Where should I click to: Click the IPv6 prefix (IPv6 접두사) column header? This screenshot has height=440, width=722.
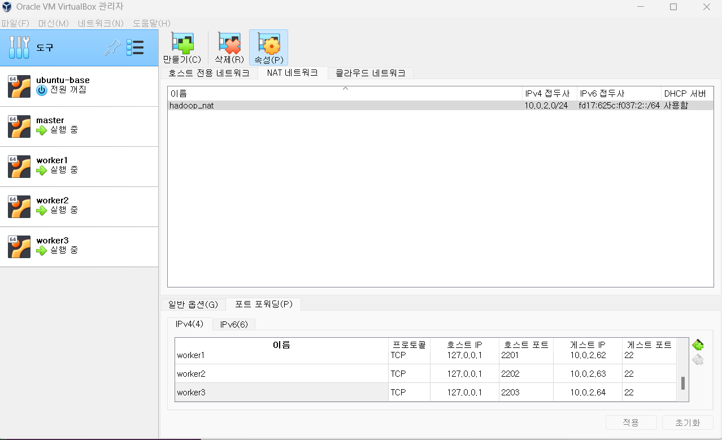(619, 93)
